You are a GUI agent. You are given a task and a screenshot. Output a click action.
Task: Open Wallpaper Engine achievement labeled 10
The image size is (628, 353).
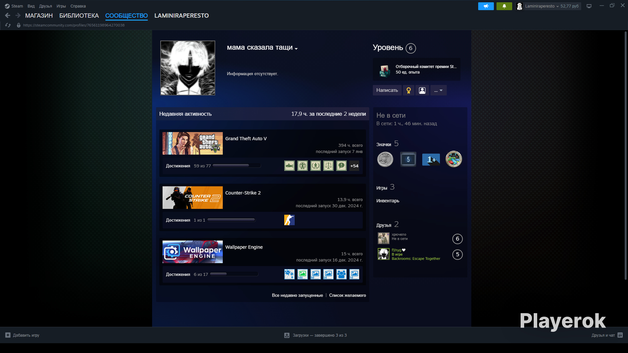pyautogui.click(x=354, y=274)
